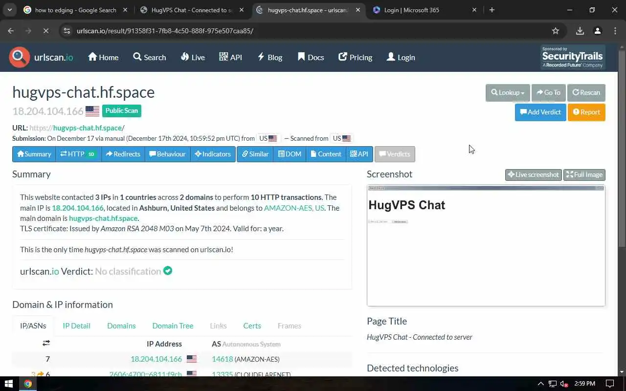Image resolution: width=626 pixels, height=391 pixels.
Task: Select the API tab below submission info
Action: coord(359,154)
